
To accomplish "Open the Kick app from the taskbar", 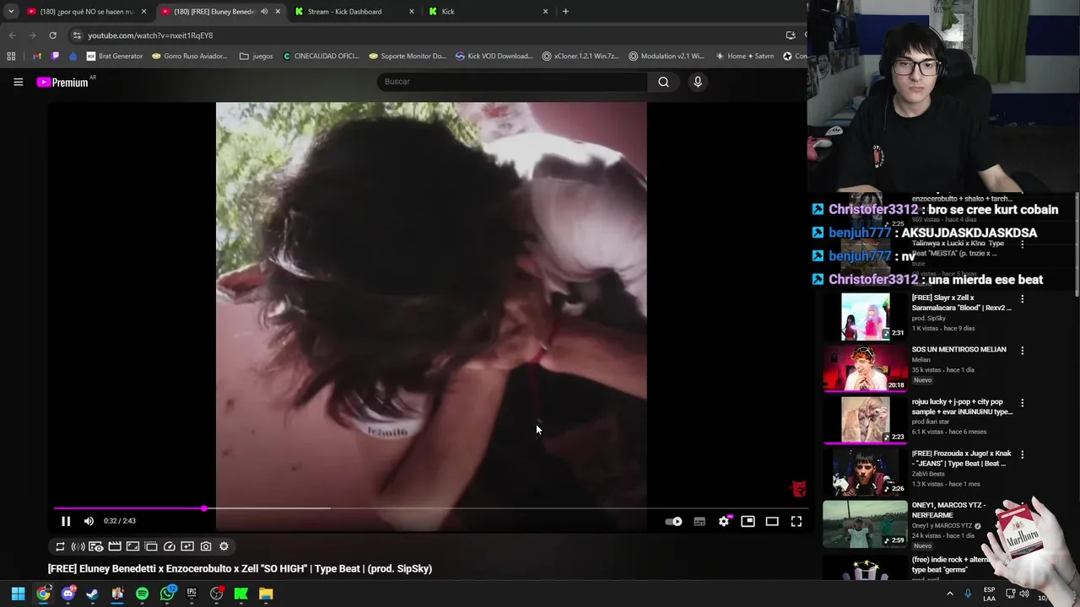I will tap(241, 594).
